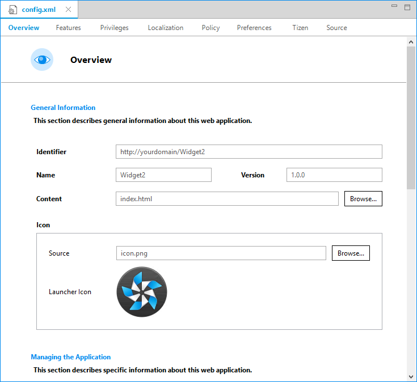
Task: Click the config.xml file icon
Action: [x=12, y=10]
